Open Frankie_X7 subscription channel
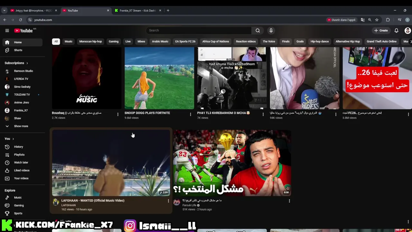This screenshot has height=232, width=412. (x=22, y=111)
